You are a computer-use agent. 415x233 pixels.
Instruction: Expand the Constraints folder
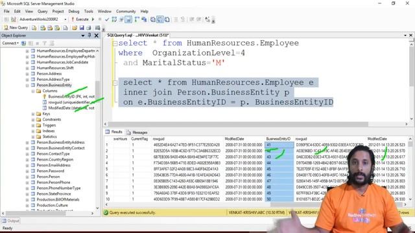tap(33, 120)
